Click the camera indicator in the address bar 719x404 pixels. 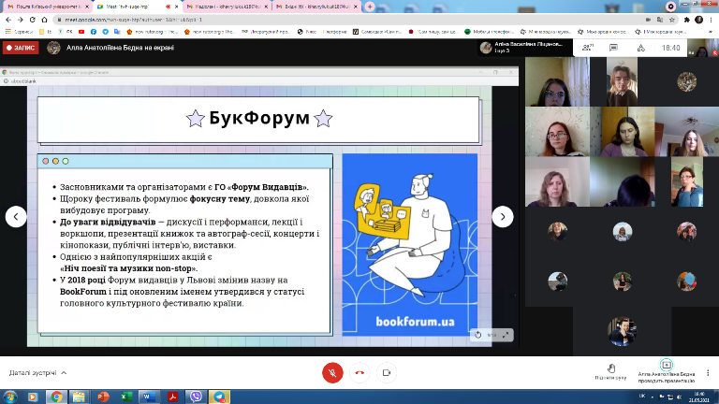(648, 20)
